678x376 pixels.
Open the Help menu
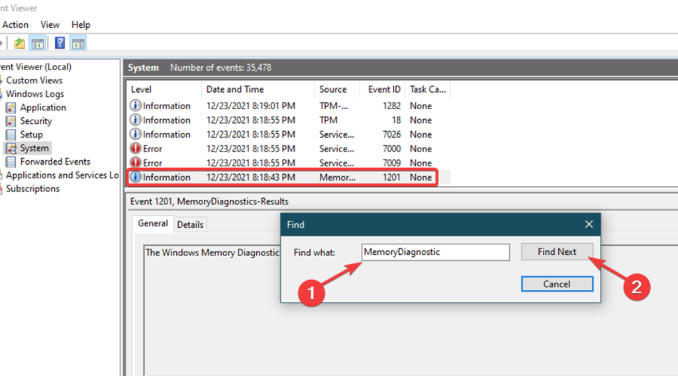coord(81,24)
